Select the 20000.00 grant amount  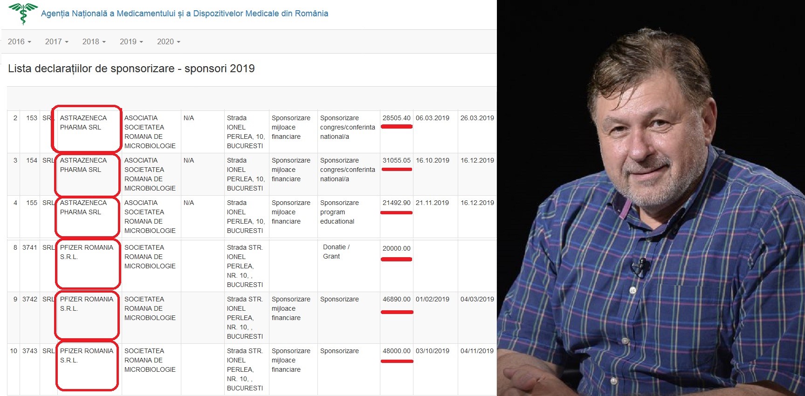coord(396,248)
